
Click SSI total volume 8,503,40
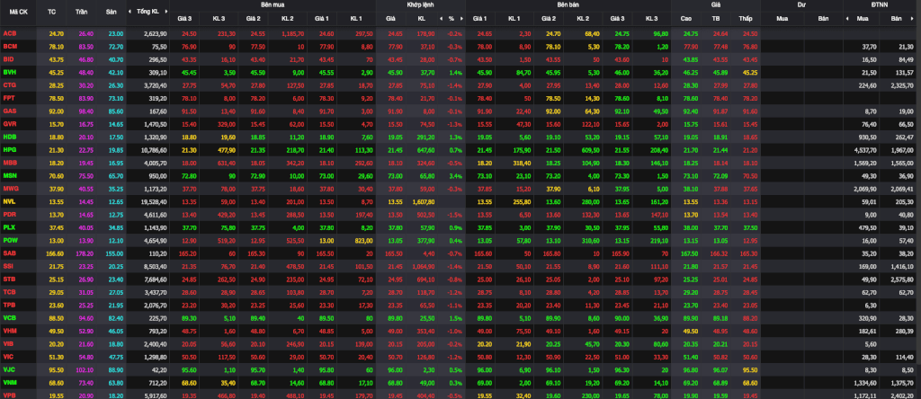pyautogui.click(x=155, y=266)
